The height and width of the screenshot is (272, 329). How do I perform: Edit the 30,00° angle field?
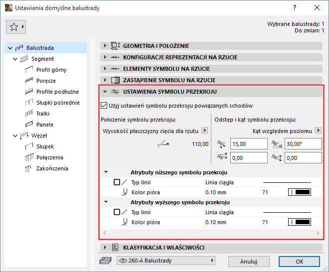303,144
